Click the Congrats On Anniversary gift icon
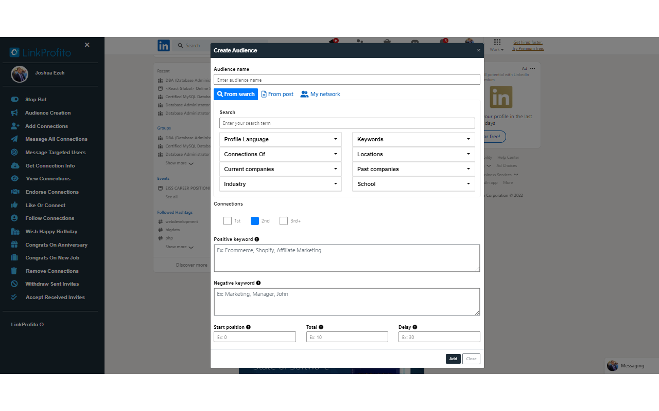 point(14,245)
